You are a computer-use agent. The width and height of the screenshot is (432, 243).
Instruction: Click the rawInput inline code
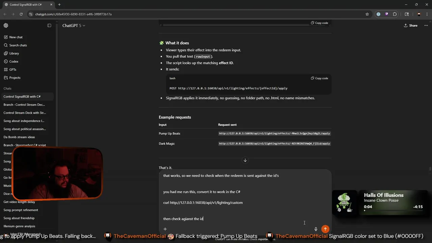(203, 57)
